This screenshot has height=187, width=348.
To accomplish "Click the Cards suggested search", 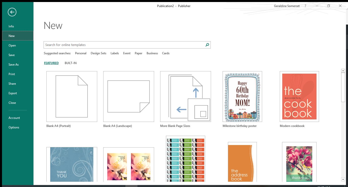I will tap(166, 53).
